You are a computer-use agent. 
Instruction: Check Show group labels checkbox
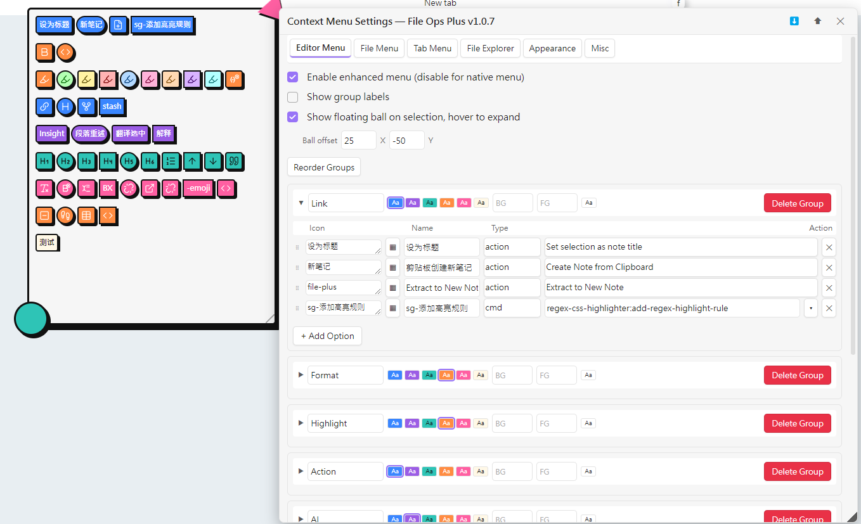tap(293, 97)
